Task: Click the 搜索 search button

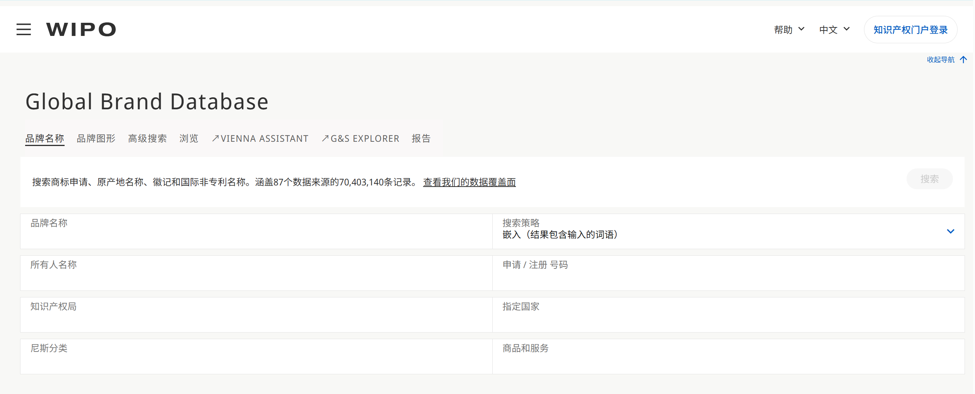Action: [x=929, y=179]
